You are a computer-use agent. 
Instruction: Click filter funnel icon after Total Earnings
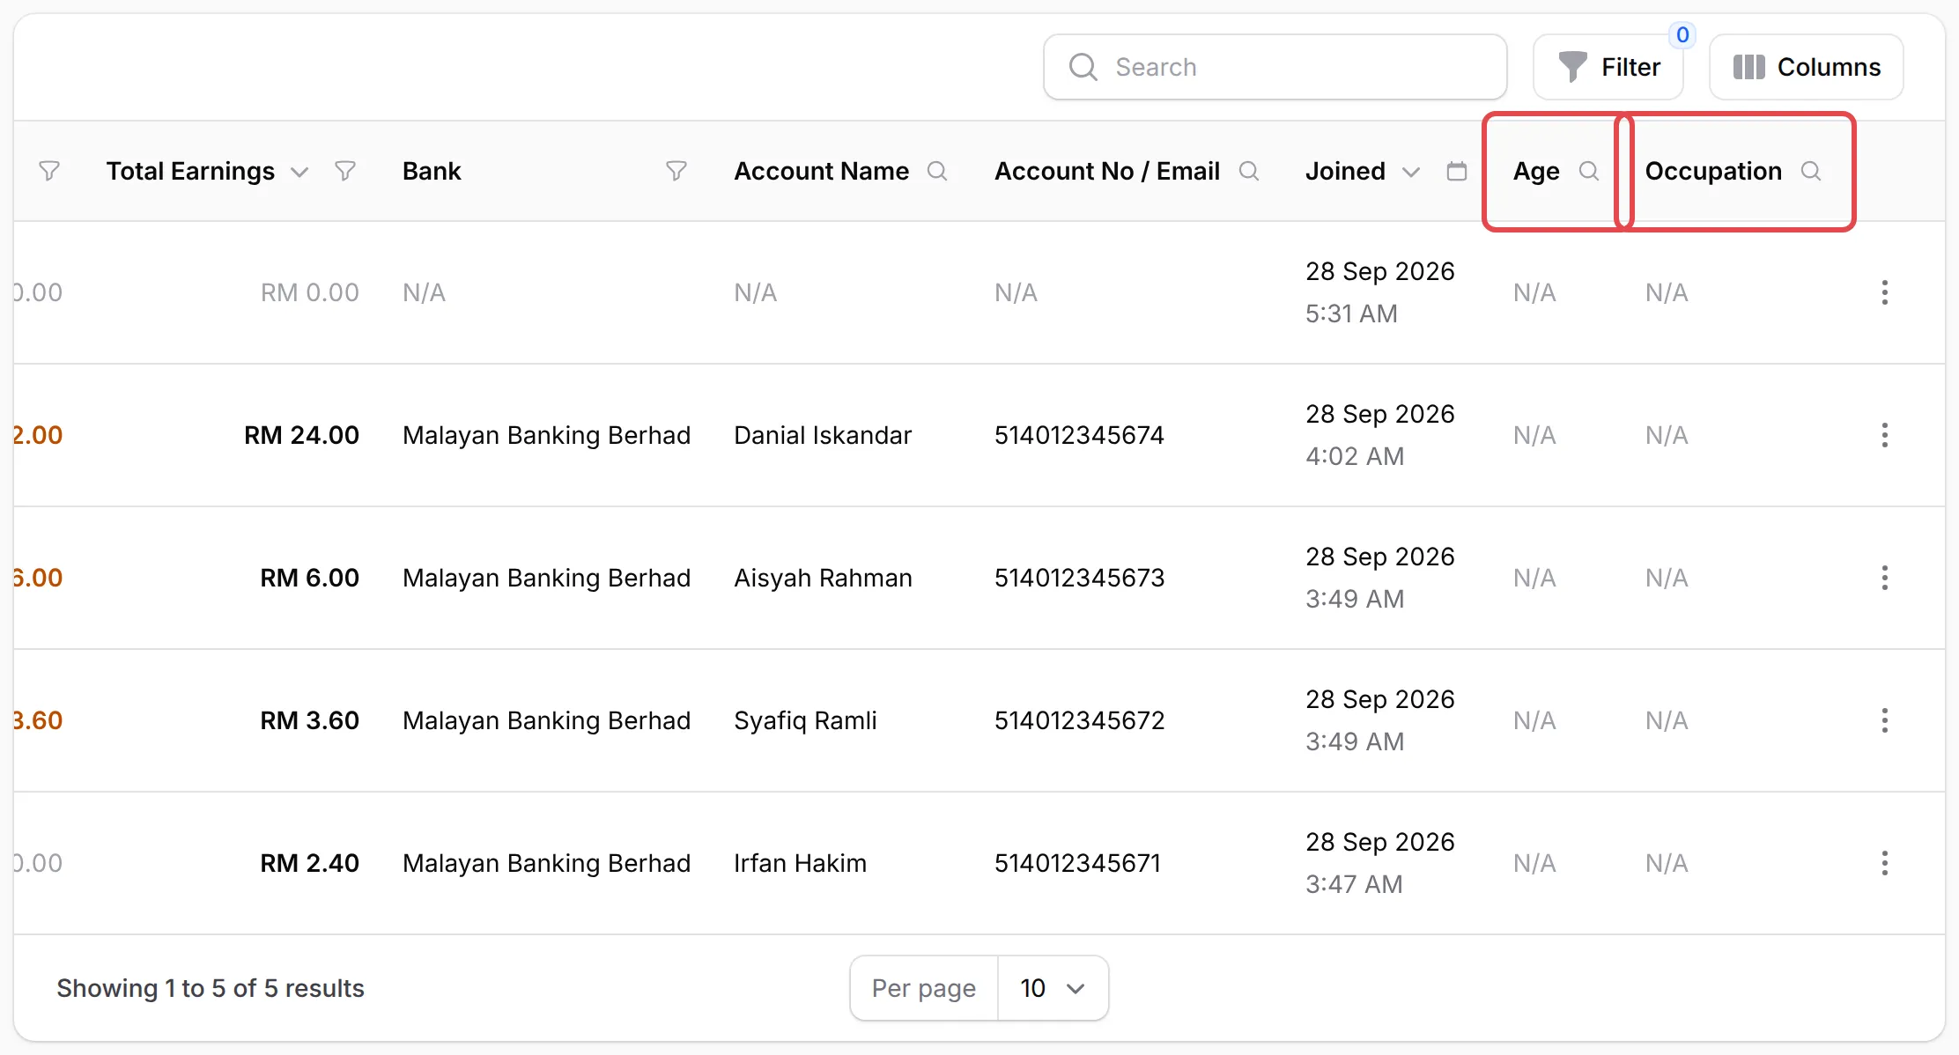coord(345,171)
